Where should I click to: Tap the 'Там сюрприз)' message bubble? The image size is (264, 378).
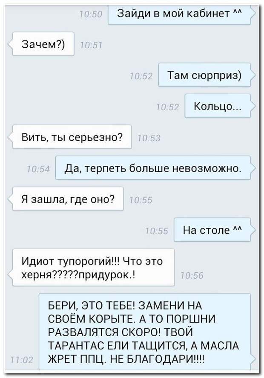coord(204,75)
